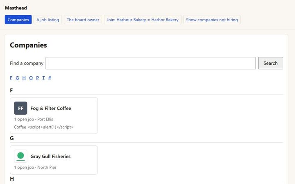Click the green Gray Gull Fisheries logo

(x=20, y=156)
